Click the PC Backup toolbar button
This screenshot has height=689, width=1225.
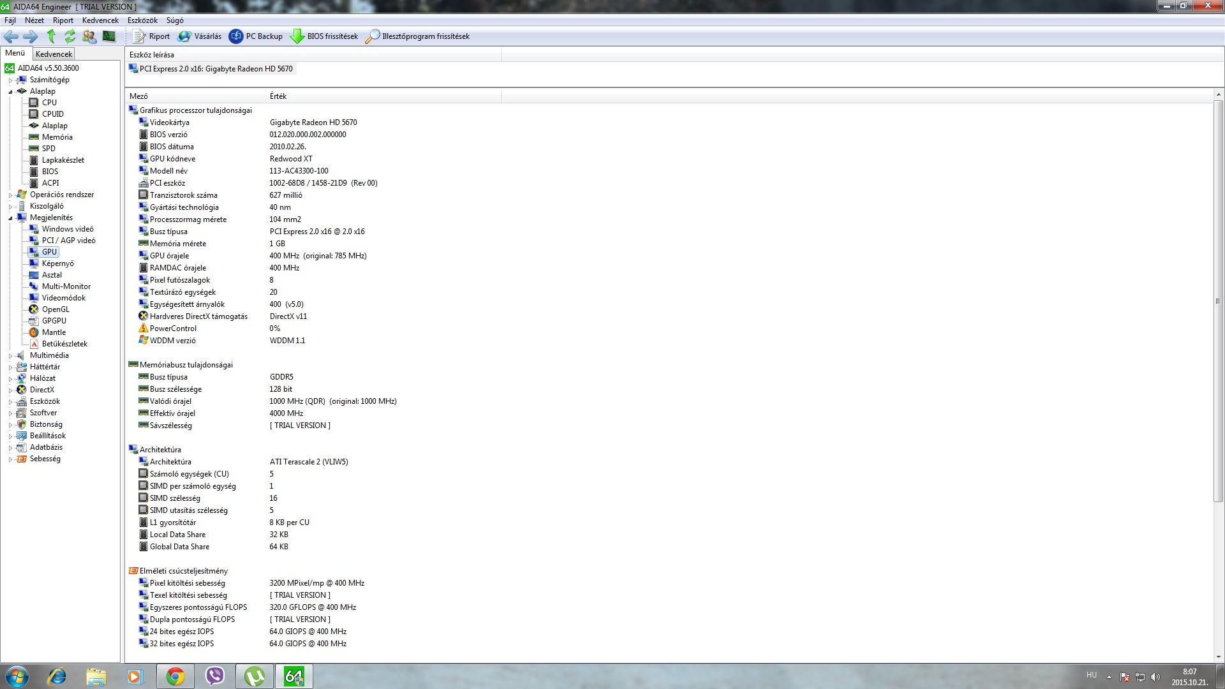pos(256,36)
